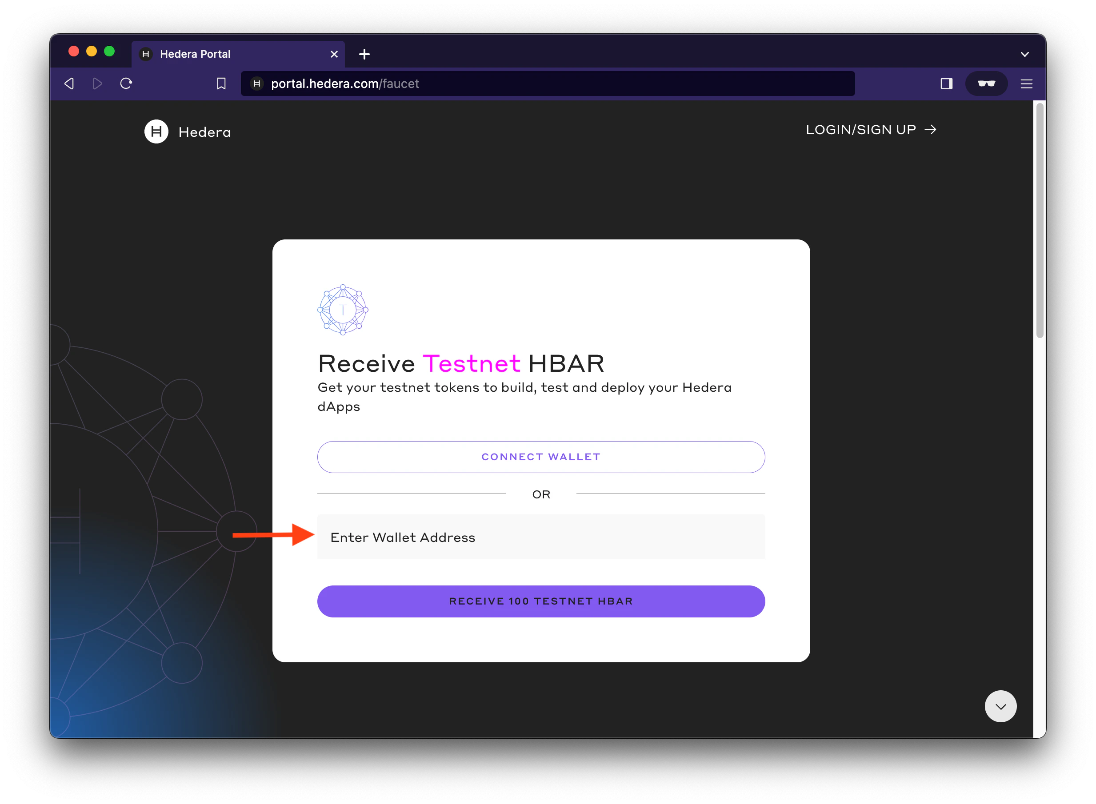Viewport: 1096px width, 804px height.
Task: Open the Login/Sign Up link
Action: (871, 129)
